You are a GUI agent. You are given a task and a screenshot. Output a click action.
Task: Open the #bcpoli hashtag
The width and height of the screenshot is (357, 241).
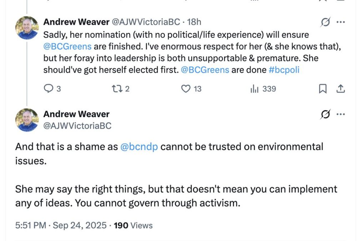(283, 69)
